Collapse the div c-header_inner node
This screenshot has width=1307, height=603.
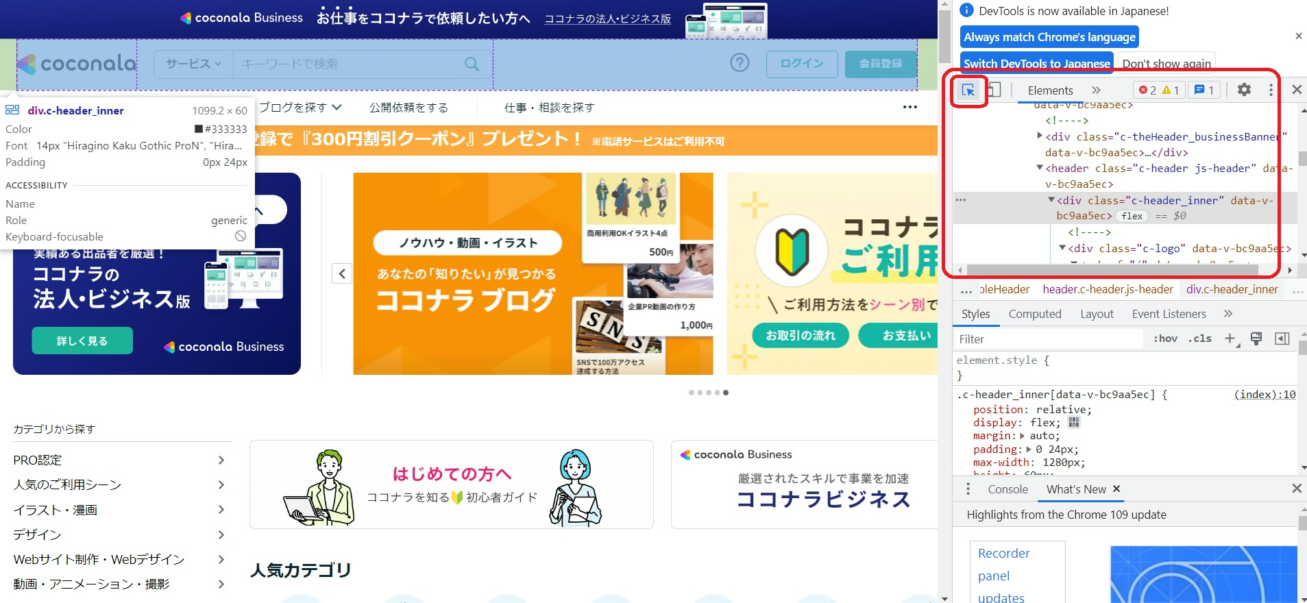click(x=1051, y=200)
